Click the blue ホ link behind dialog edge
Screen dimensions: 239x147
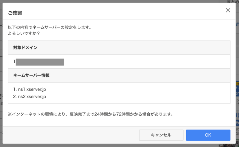click(x=237, y=24)
